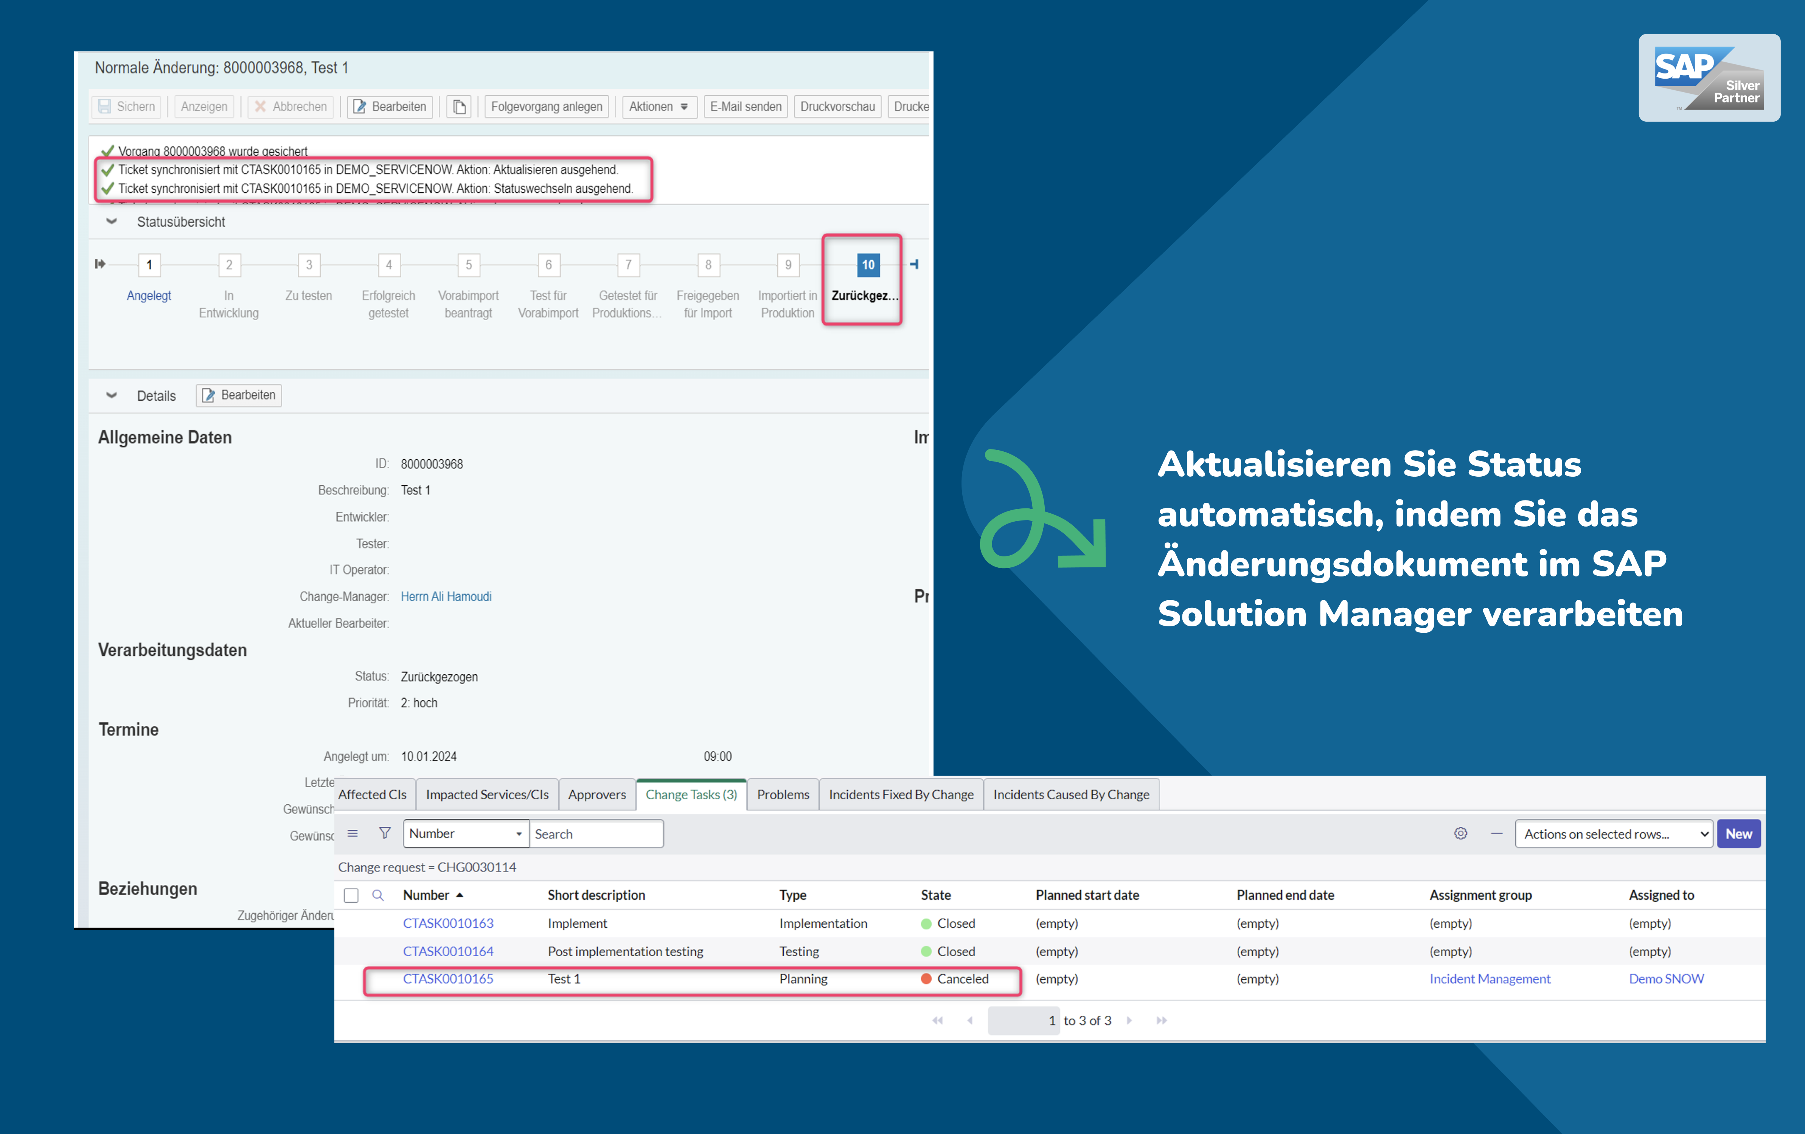Click the Abbrechen cancel button
The width and height of the screenshot is (1805, 1134).
tap(290, 106)
